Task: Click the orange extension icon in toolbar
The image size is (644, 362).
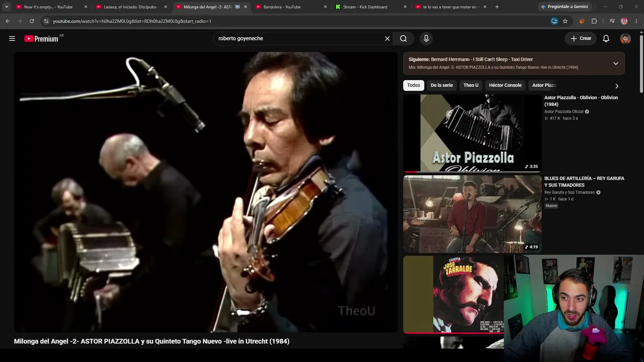Action: click(x=582, y=21)
